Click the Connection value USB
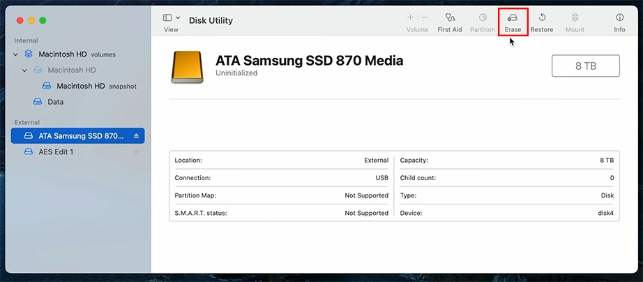Image resolution: width=643 pixels, height=282 pixels. 381,178
